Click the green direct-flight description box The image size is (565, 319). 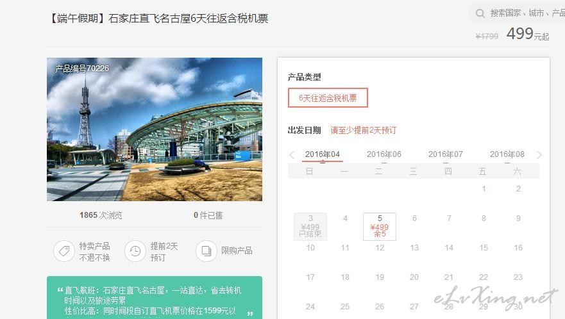(x=155, y=297)
